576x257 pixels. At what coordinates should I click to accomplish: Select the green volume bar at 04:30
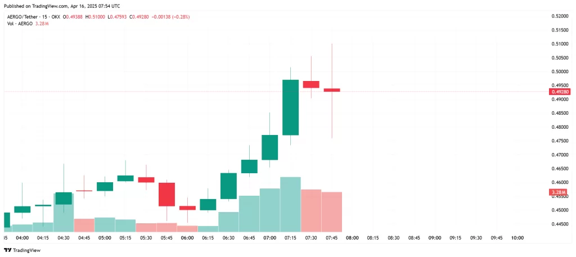[x=64, y=213]
